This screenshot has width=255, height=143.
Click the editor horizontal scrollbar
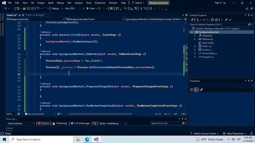(x=101, y=114)
